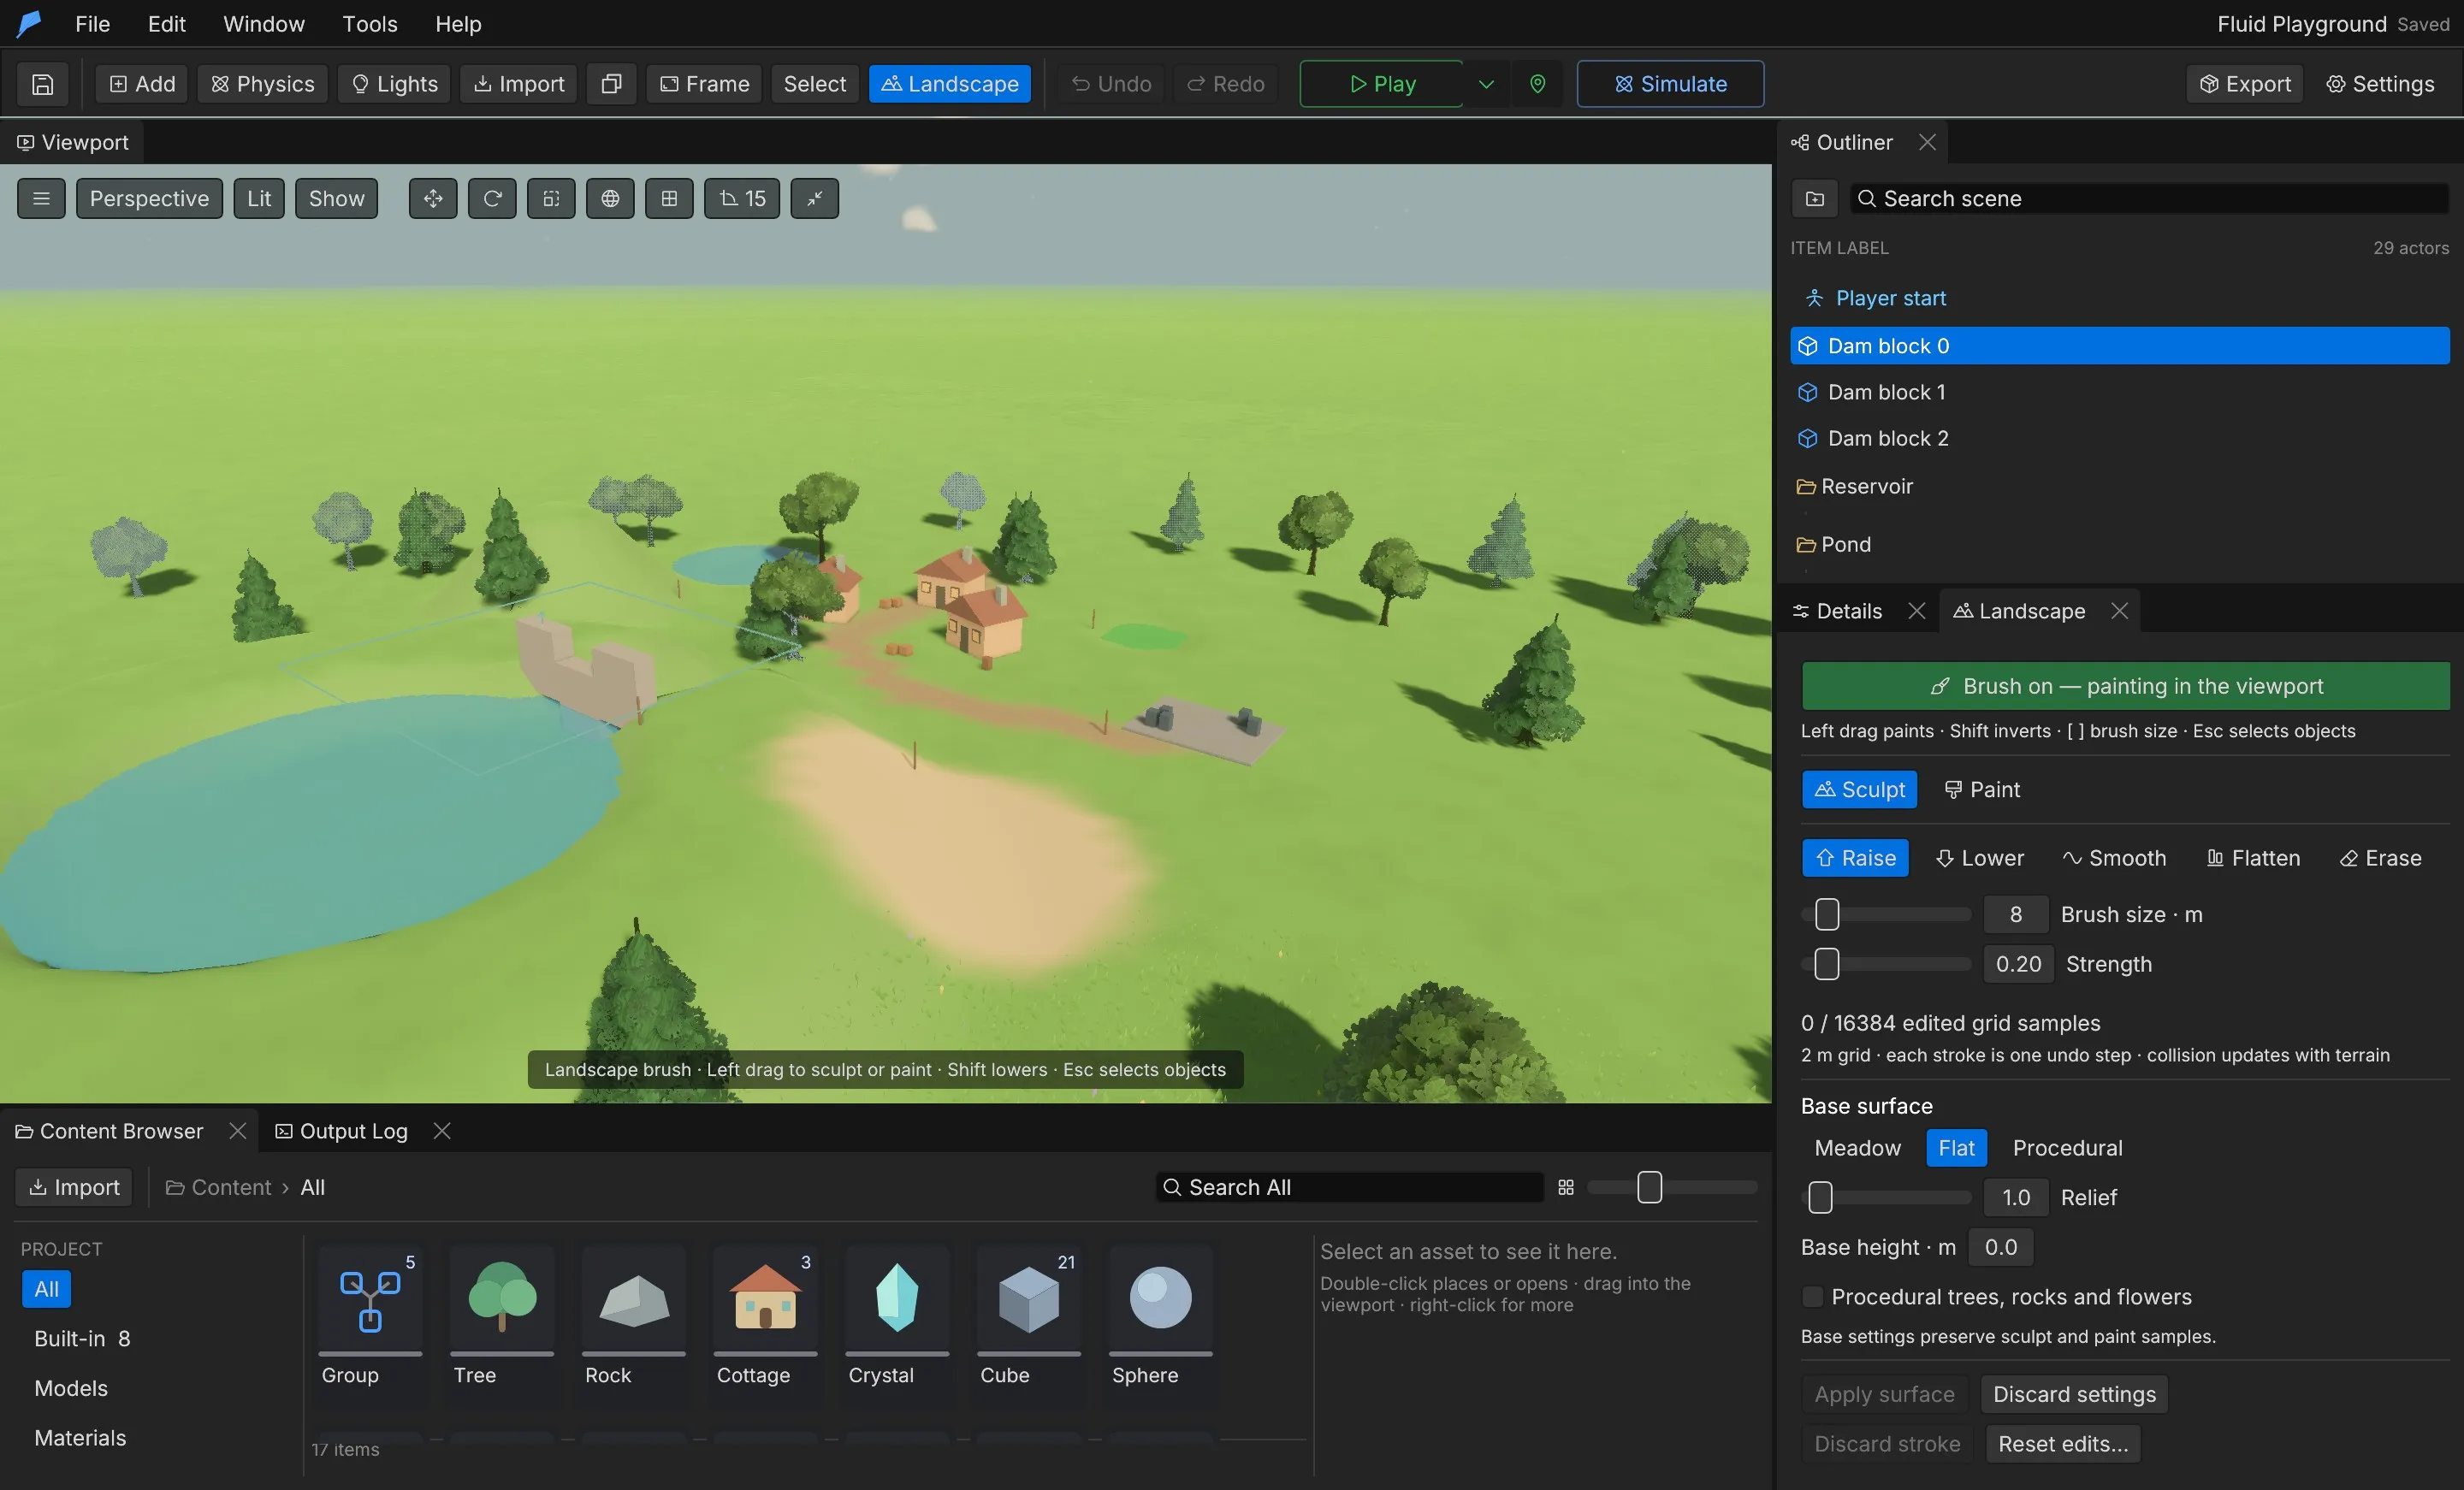2464x1490 pixels.
Task: Toggle world space globe icon
Action: 610,198
